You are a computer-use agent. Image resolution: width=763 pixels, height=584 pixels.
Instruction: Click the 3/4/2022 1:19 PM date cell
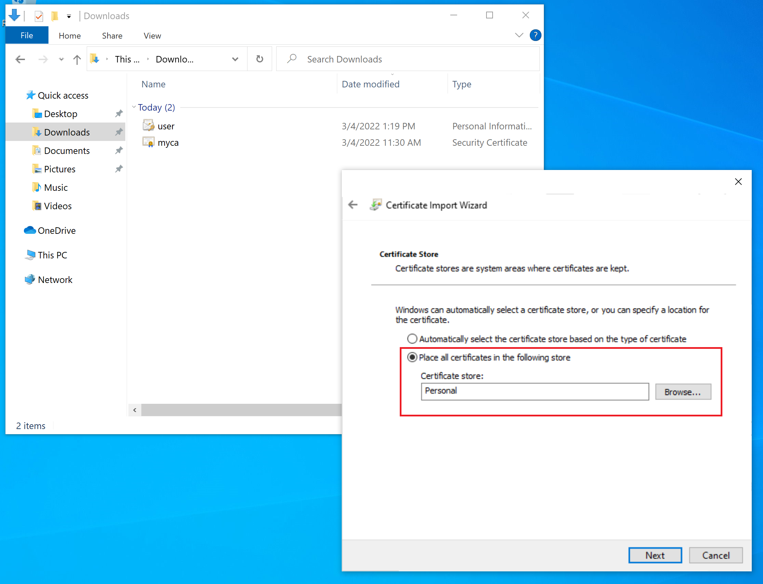(378, 126)
